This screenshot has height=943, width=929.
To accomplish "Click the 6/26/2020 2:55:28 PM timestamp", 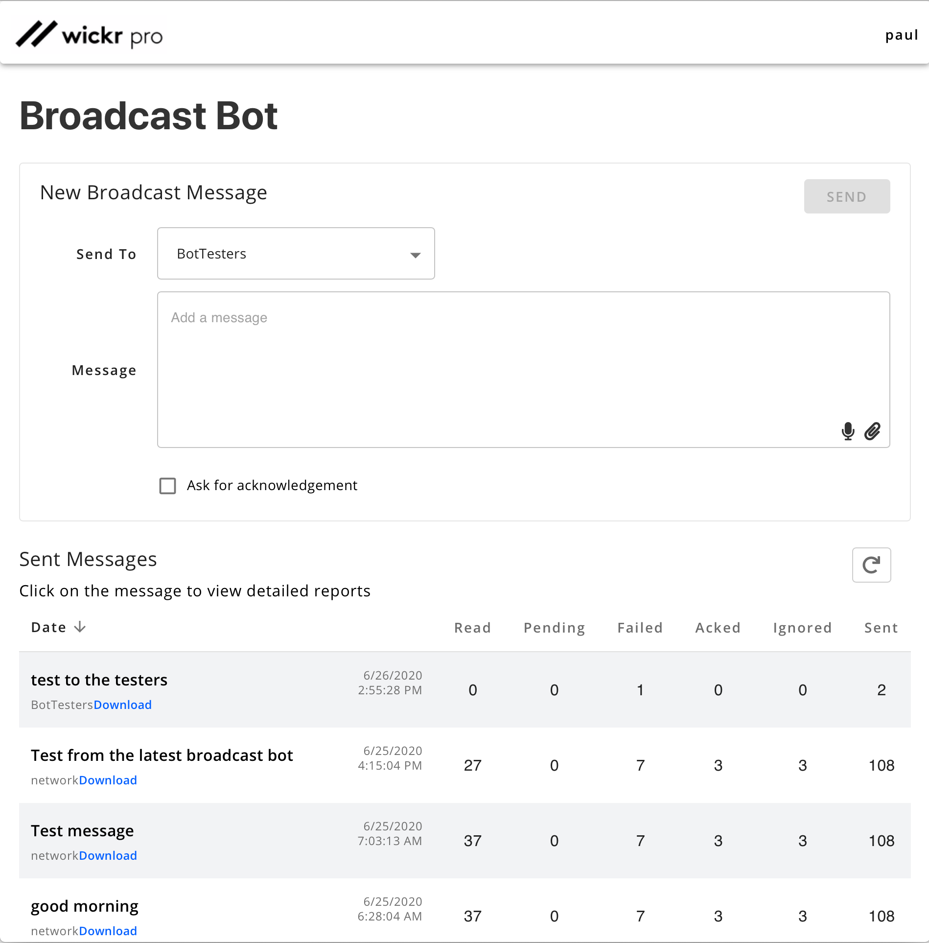I will click(x=390, y=683).
